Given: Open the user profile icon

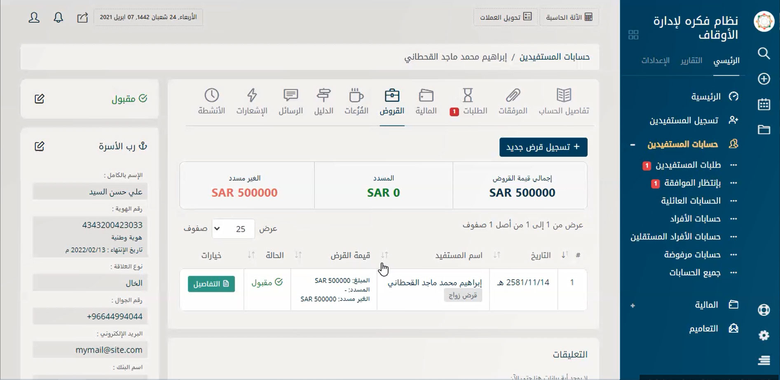Looking at the screenshot, I should [34, 17].
